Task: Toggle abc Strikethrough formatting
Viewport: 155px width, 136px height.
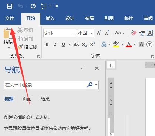Action: coord(76,44)
